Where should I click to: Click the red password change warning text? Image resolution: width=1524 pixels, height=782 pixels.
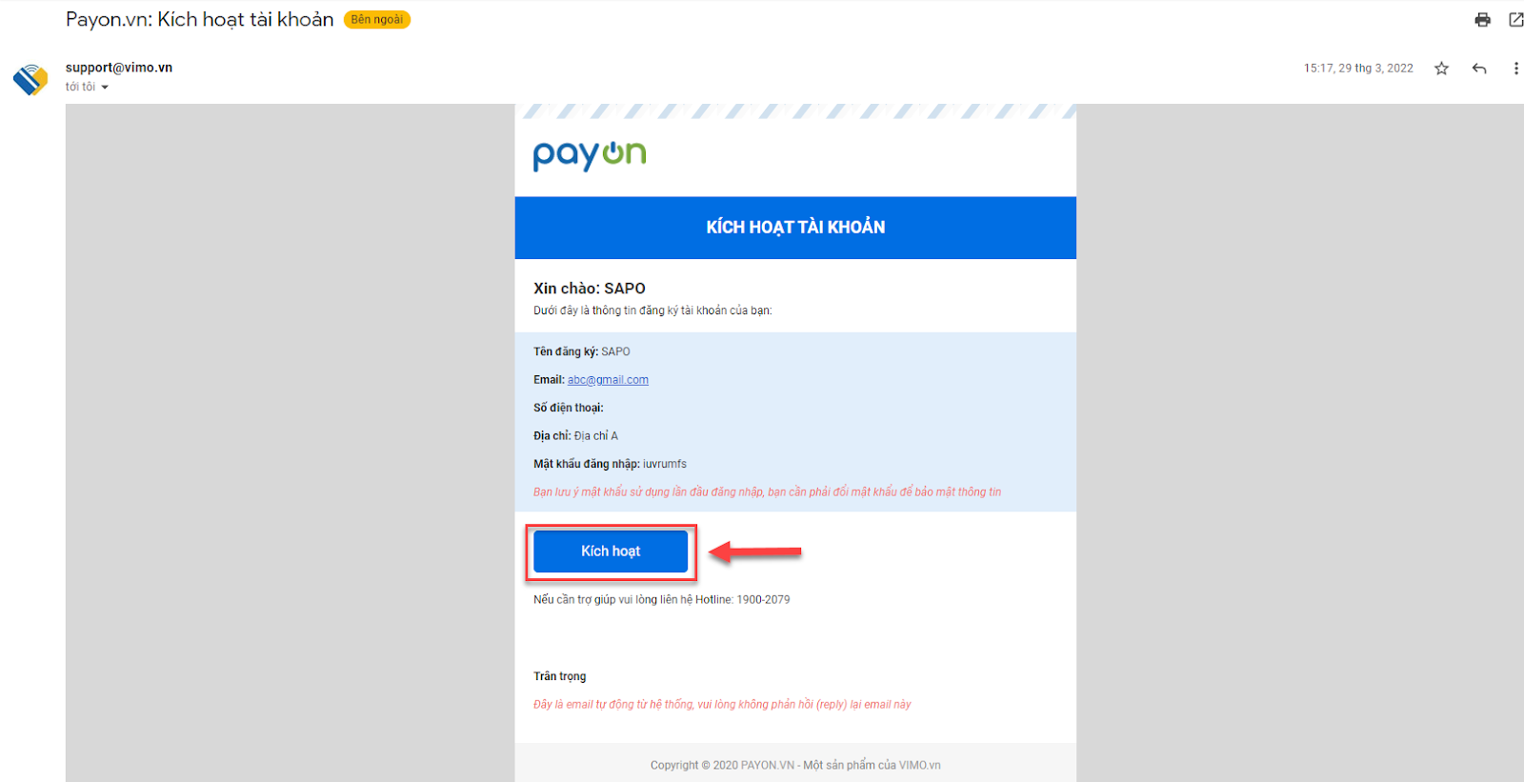767,492
